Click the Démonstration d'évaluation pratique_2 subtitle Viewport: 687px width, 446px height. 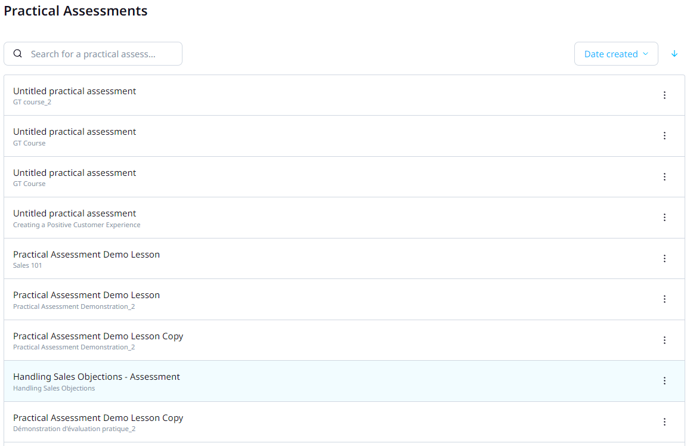pos(74,429)
